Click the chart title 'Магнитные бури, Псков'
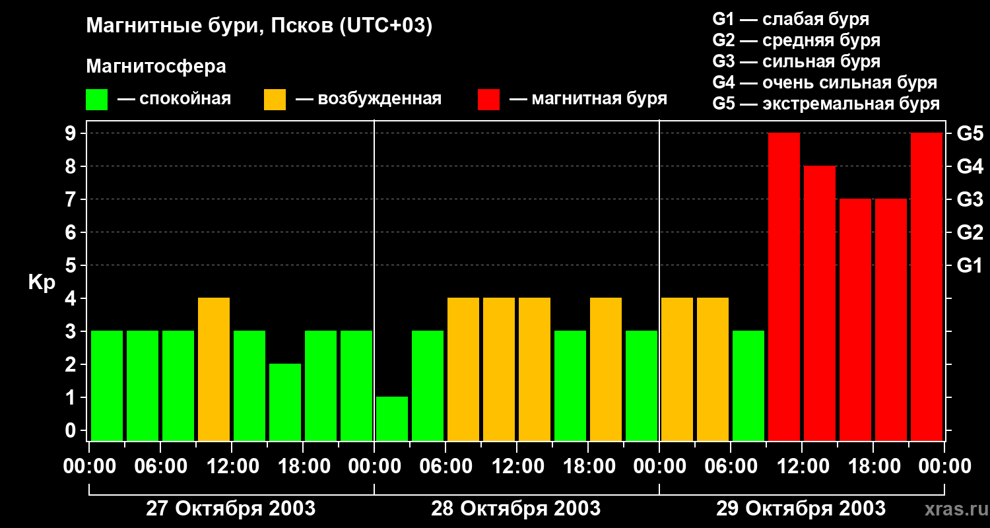 (x=259, y=26)
